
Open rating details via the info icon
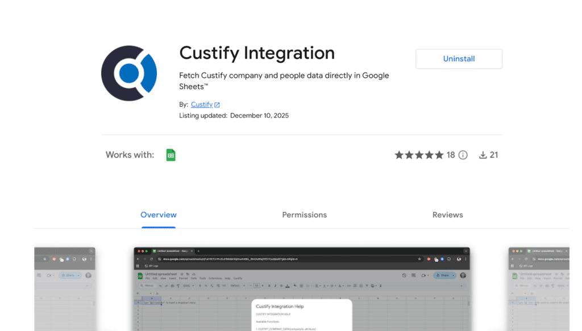(463, 154)
